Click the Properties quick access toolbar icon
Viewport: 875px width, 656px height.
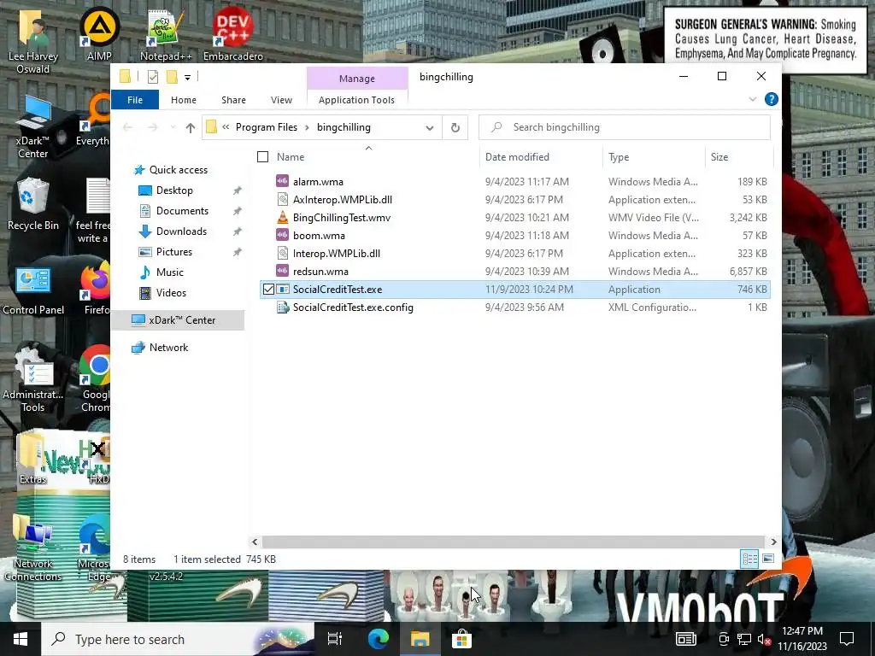(x=152, y=77)
